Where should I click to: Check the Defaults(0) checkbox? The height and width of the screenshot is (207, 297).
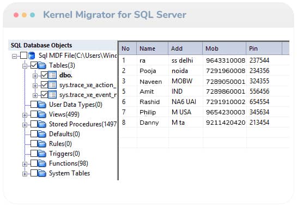coord(34,134)
